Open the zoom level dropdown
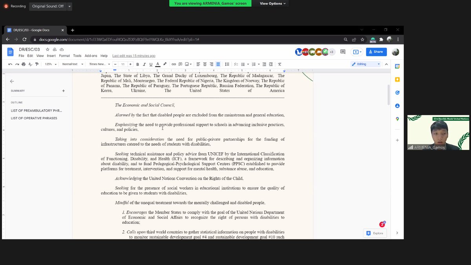Screen dimensions: 471x265 coord(50,64)
